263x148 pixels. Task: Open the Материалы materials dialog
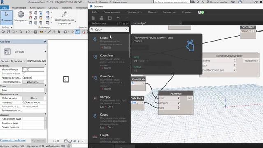click(x=21, y=16)
